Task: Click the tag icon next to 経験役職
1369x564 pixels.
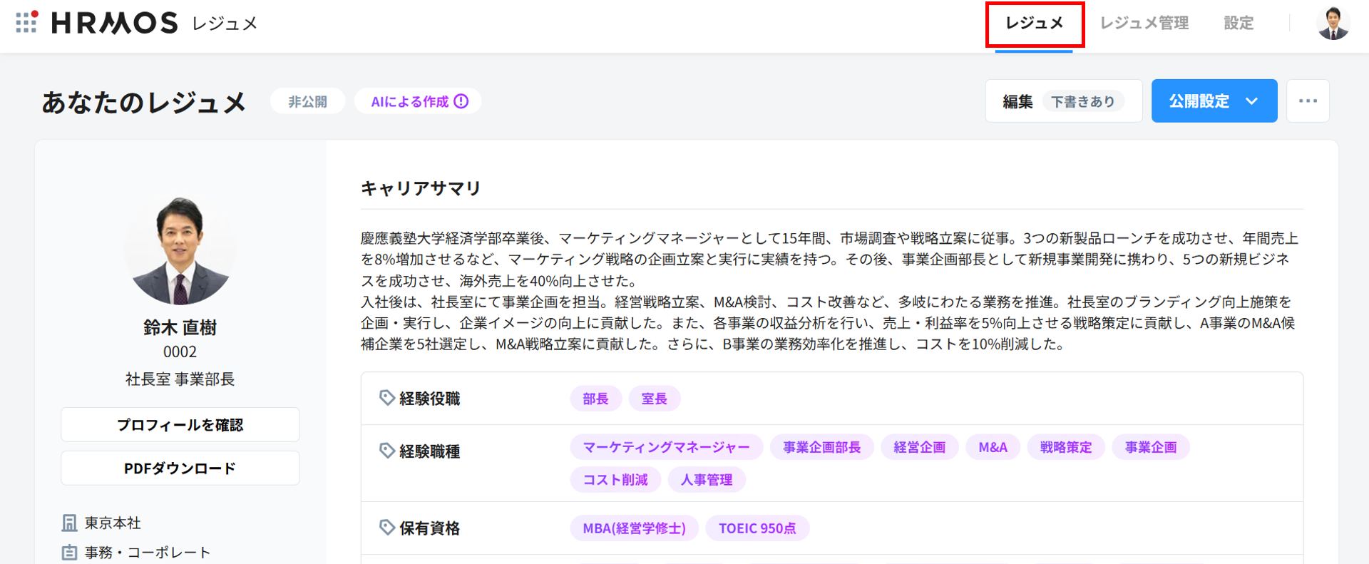Action: click(x=386, y=398)
